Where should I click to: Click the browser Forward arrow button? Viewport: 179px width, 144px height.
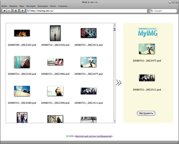9,11
